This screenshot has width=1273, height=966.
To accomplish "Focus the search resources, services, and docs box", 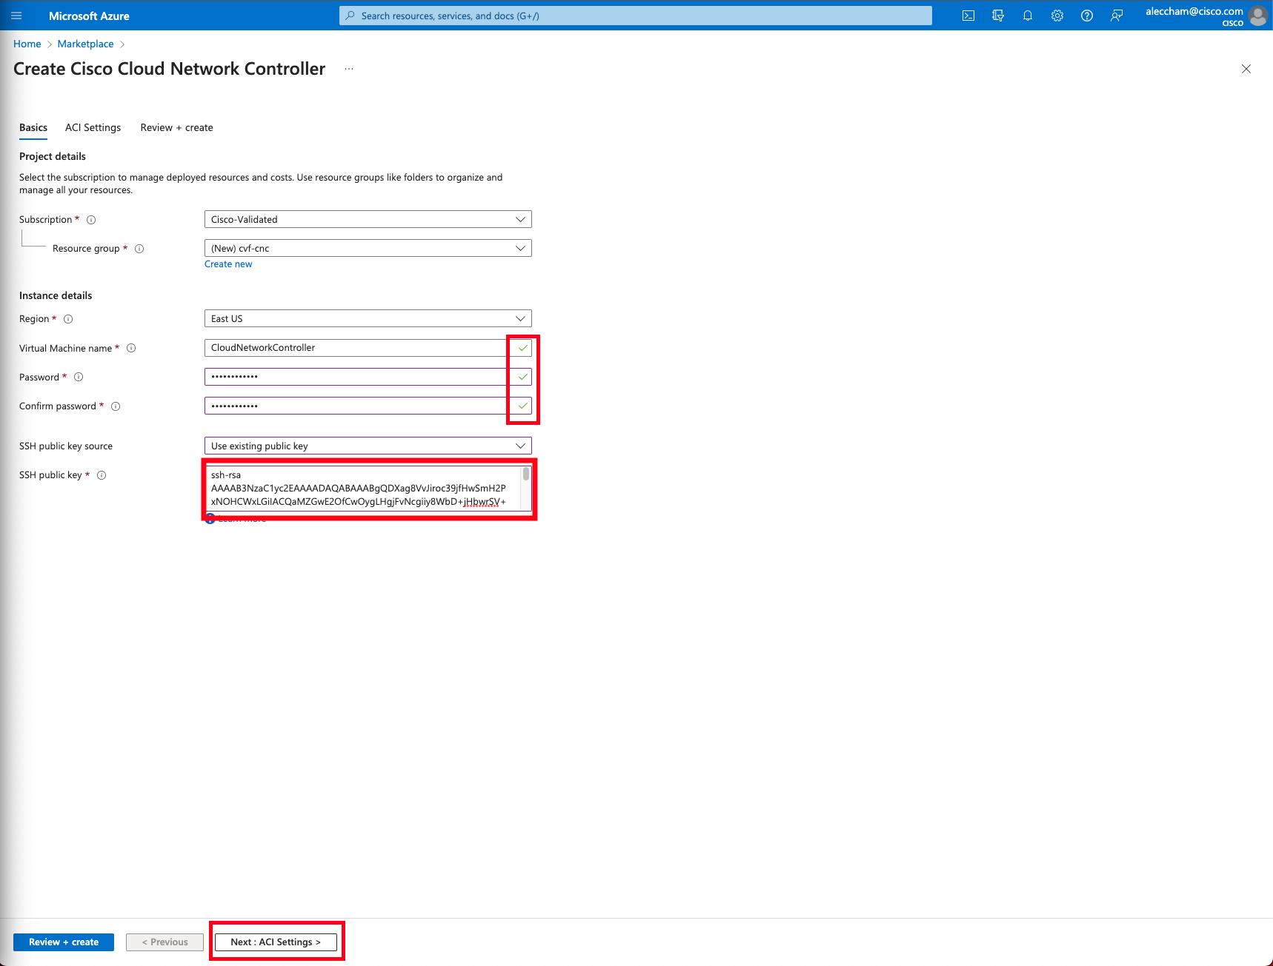I will tap(636, 16).
